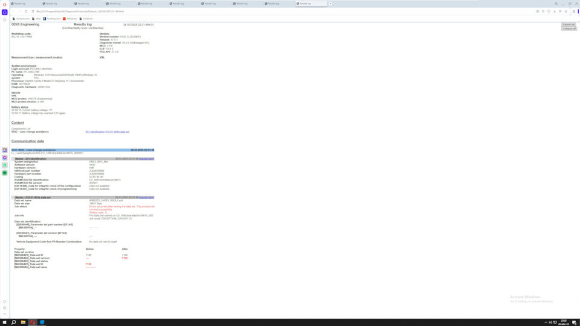Collapse the Master - 010.01 Write data set section
This screenshot has width=580, height=326.
(13, 197)
